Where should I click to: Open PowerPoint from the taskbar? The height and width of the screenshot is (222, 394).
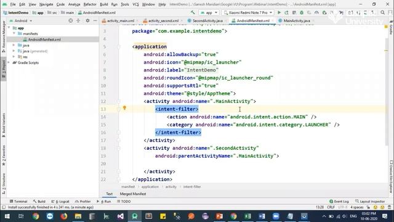pos(219,216)
